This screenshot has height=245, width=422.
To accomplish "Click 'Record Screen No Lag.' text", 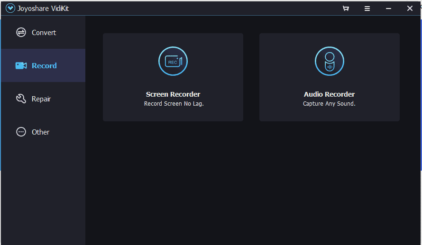I will (x=174, y=103).
